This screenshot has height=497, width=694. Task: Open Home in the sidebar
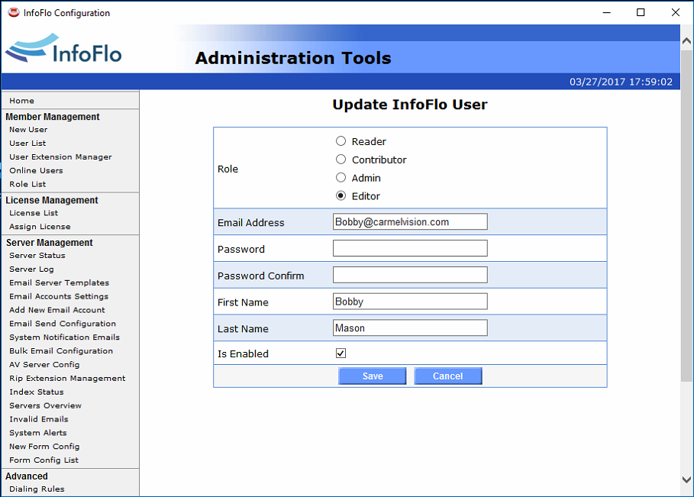tap(21, 101)
